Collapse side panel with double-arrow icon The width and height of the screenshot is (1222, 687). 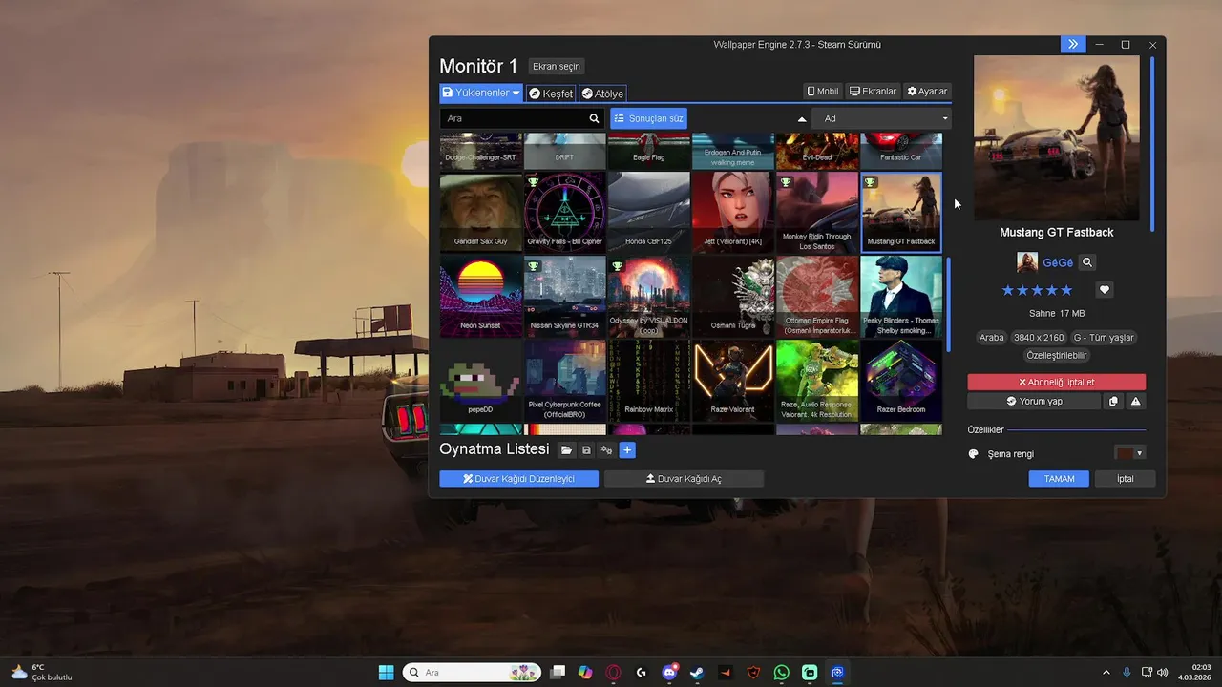(x=1073, y=45)
